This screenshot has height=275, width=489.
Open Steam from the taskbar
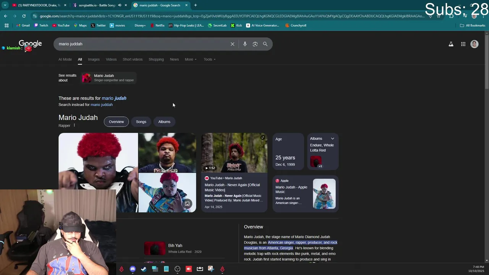click(144, 269)
